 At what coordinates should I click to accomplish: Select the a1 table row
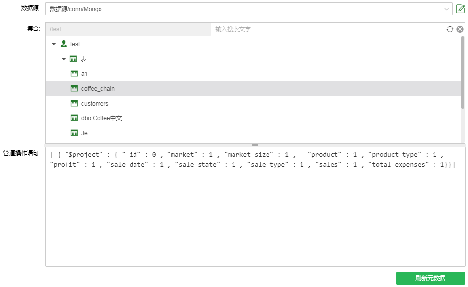pyautogui.click(x=253, y=74)
